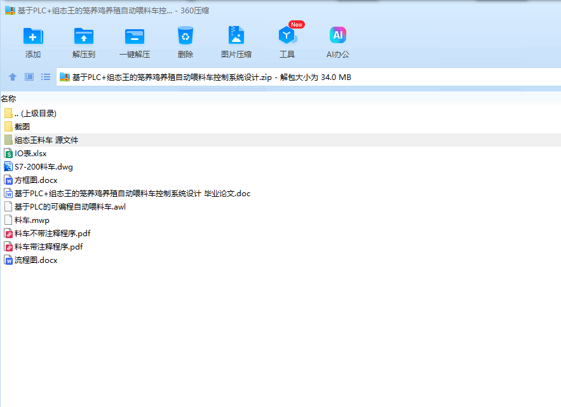This screenshot has width=561, height=407.
Task: Click the Excel icon of IO表.xlsx
Action: point(8,154)
